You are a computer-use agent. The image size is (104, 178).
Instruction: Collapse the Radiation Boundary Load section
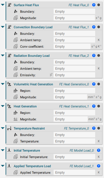[x=3, y=55]
